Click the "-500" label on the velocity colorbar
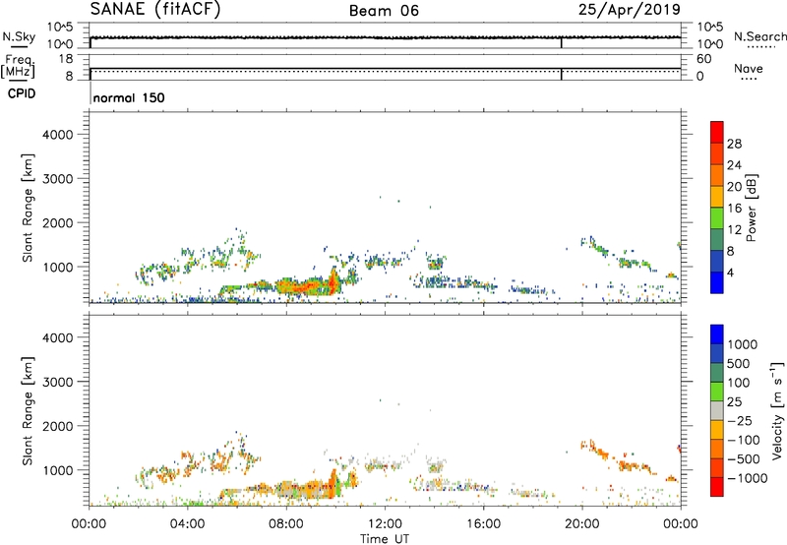This screenshot has width=787, height=545. (x=744, y=459)
